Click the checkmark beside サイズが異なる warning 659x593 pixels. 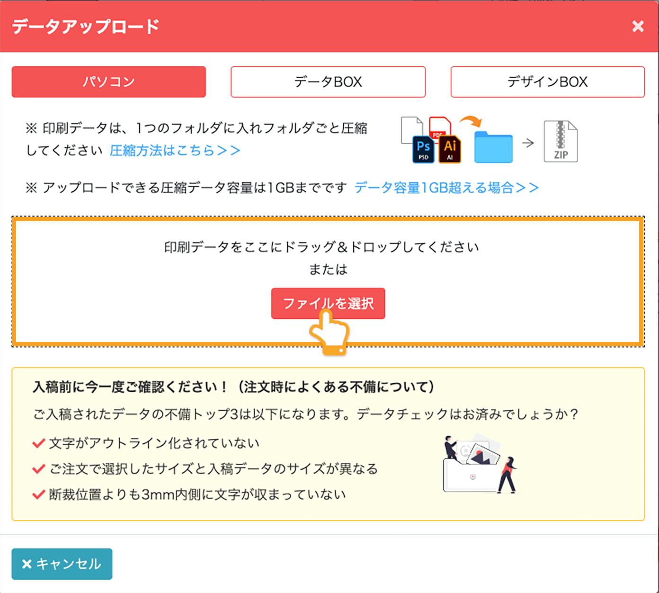(x=38, y=469)
